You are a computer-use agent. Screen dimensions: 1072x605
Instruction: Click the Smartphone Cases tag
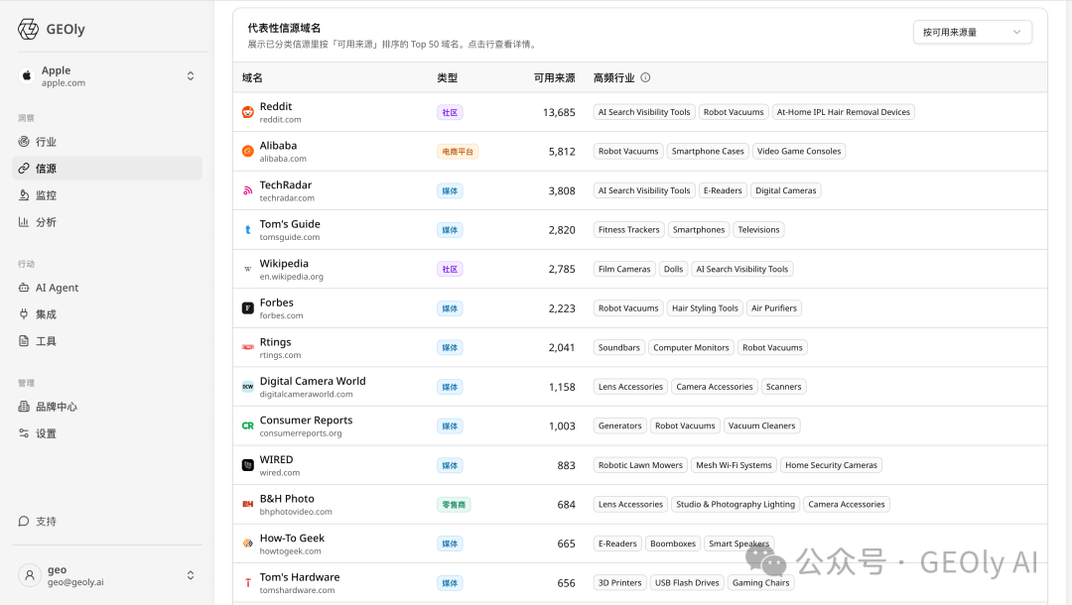point(708,151)
